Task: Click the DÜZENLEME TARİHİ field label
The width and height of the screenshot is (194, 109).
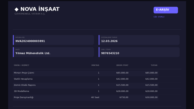Action: 109,37
